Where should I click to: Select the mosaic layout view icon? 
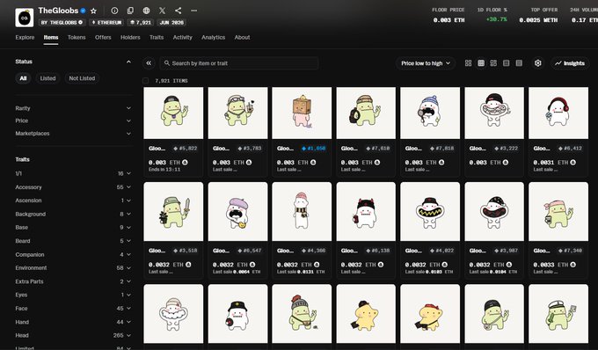[493, 63]
